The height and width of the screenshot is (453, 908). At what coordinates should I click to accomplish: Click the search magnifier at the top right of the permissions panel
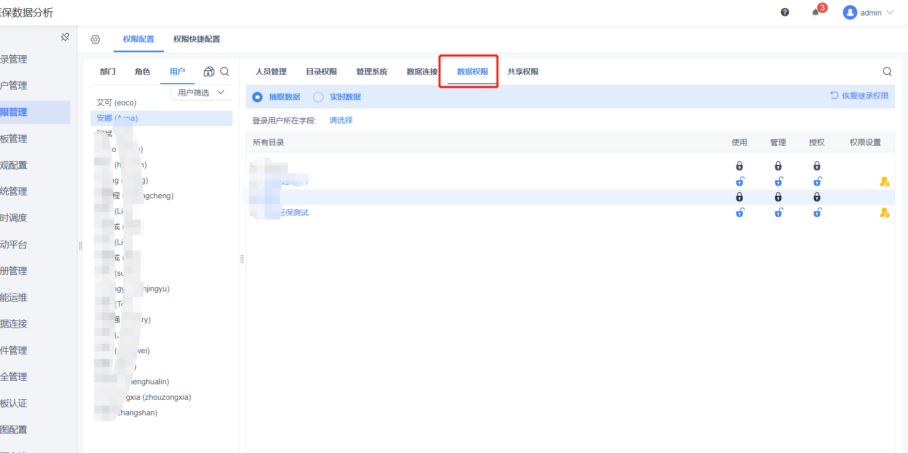click(887, 72)
